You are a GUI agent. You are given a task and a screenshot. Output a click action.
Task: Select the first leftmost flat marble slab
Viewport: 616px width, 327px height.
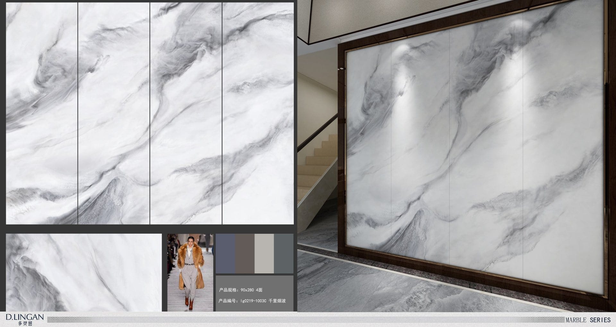point(42,113)
